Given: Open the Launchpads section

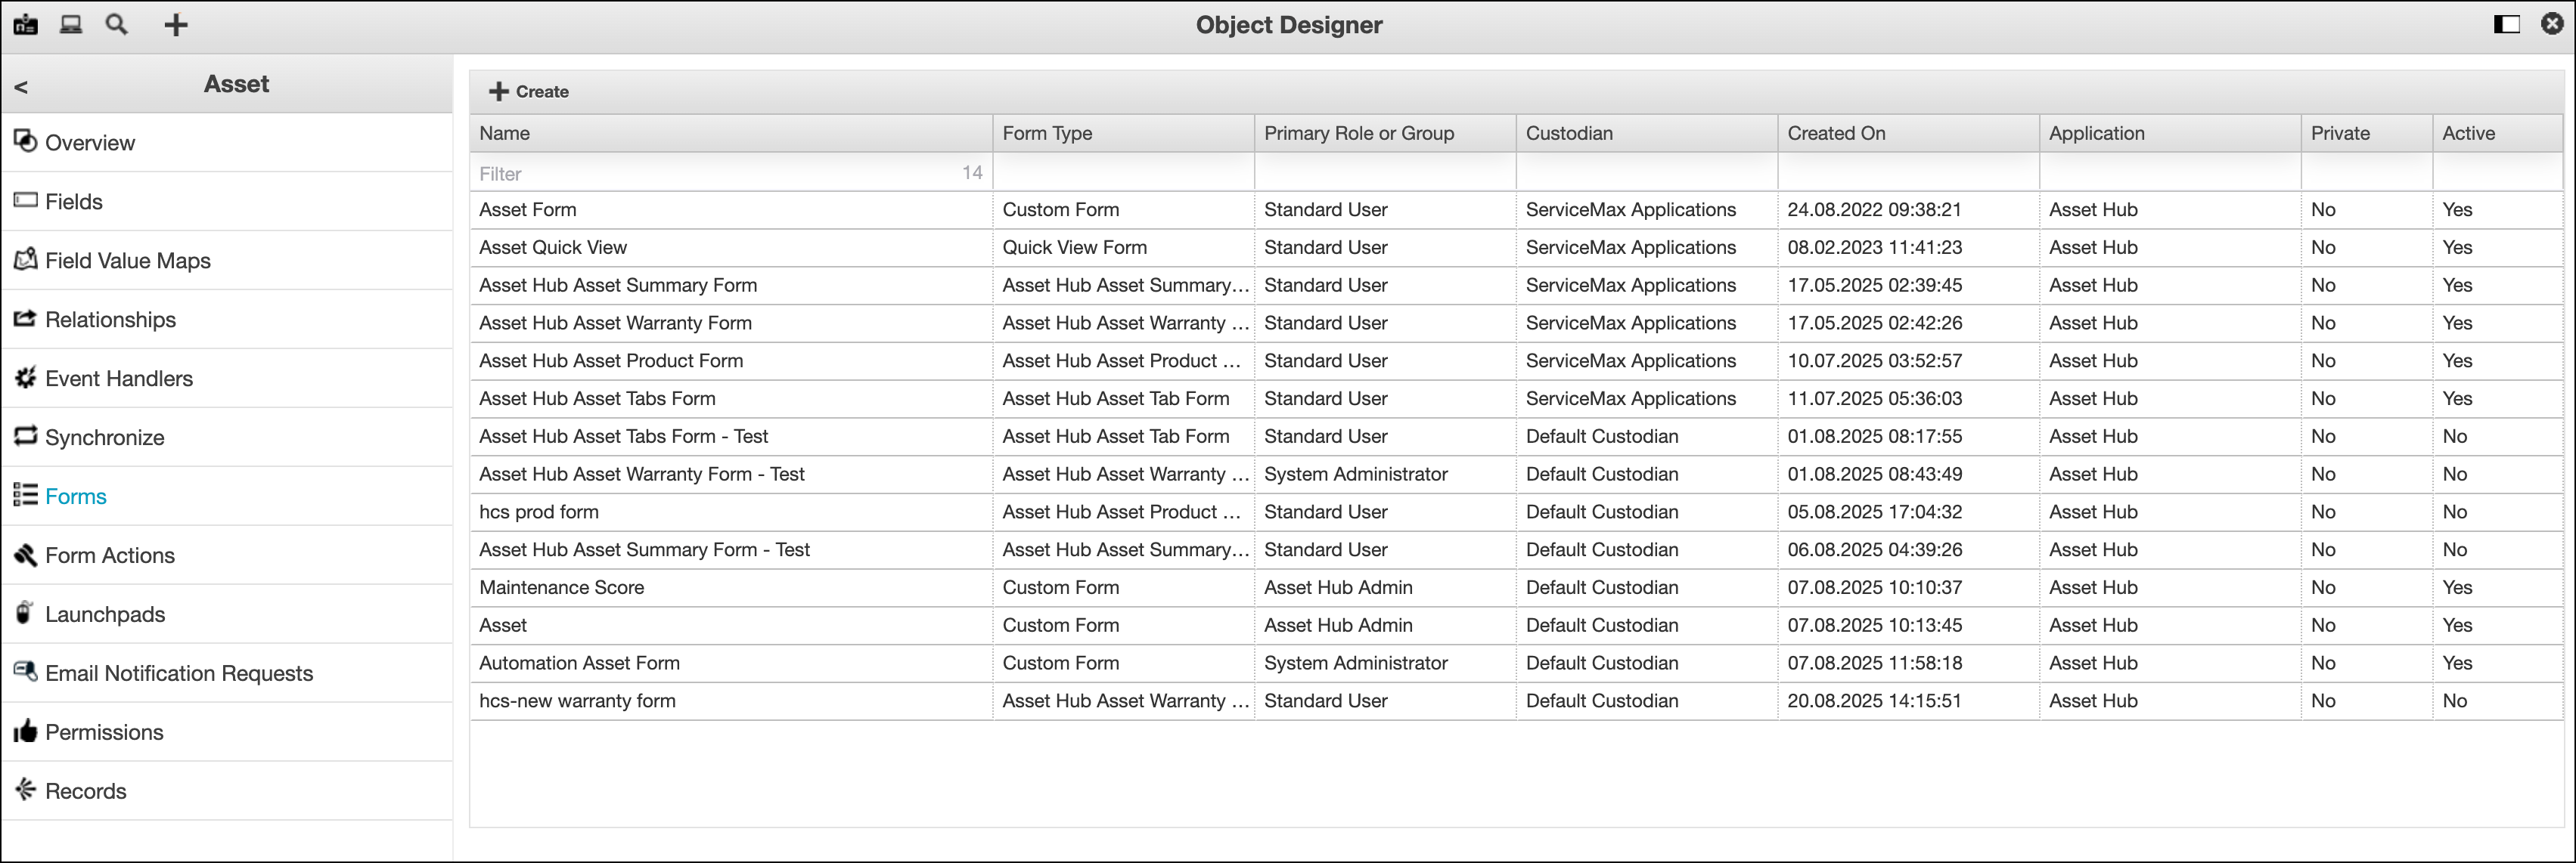Looking at the screenshot, I should pyautogui.click(x=227, y=614).
